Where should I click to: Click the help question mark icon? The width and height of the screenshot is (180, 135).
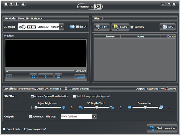11,4
